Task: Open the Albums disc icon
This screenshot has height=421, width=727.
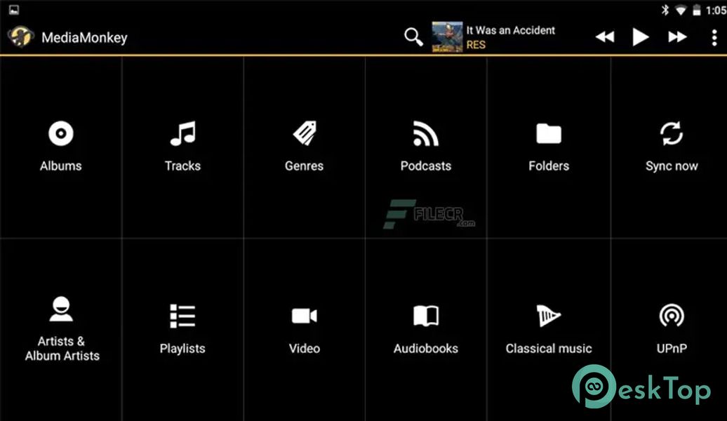Action: [61, 133]
